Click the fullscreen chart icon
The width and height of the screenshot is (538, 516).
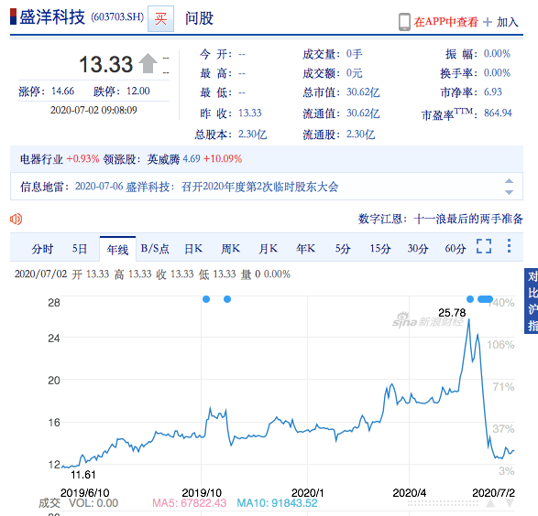[484, 246]
